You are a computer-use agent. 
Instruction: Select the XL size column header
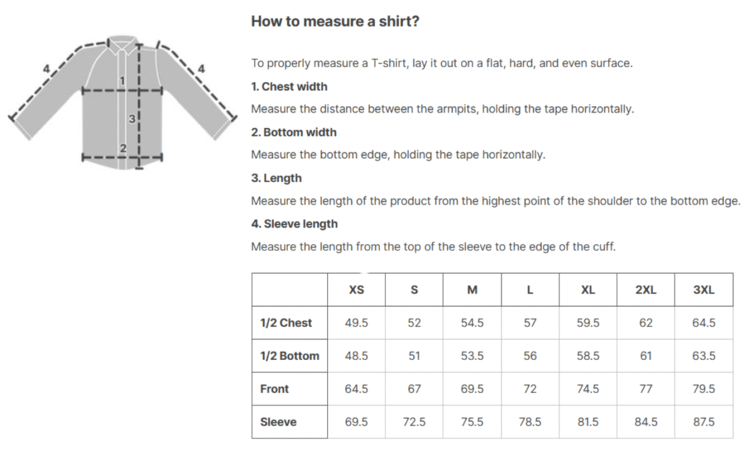pyautogui.click(x=588, y=290)
